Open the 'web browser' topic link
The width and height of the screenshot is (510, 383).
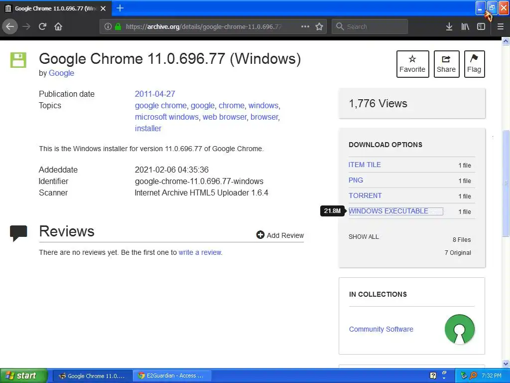pos(225,117)
